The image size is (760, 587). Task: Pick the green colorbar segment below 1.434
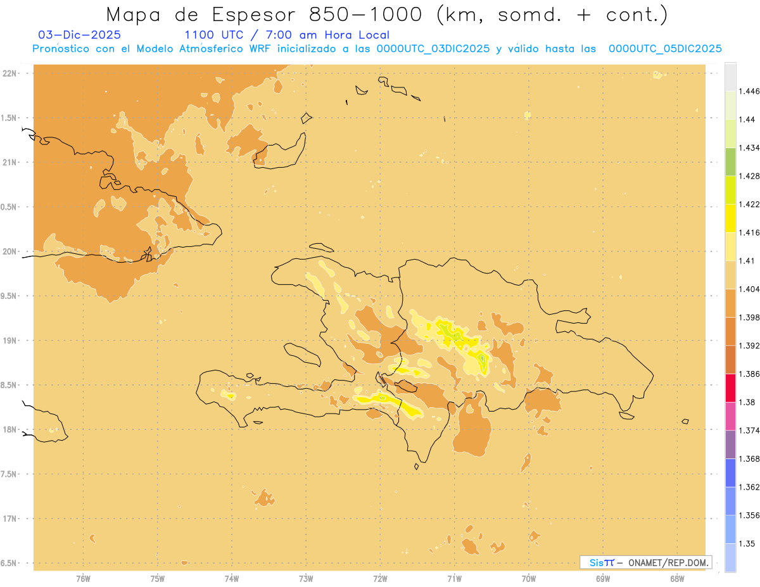click(730, 161)
